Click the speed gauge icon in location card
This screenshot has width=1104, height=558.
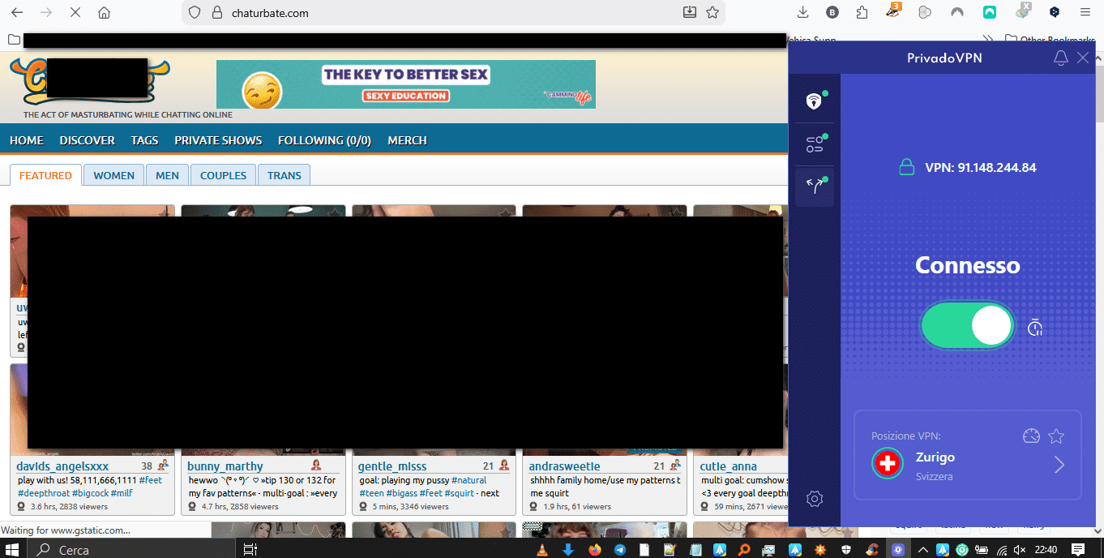pyautogui.click(x=1031, y=436)
